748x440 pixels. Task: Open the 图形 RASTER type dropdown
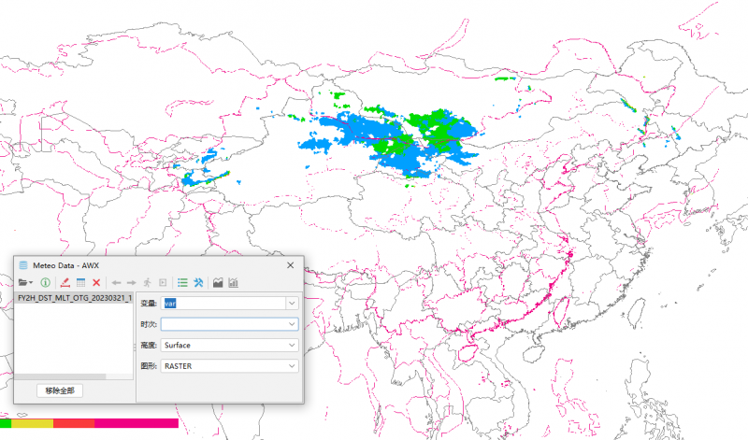pyautogui.click(x=293, y=367)
